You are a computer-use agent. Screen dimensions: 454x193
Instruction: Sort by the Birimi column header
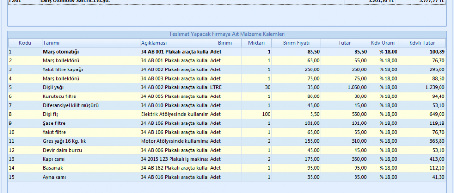pyautogui.click(x=225, y=43)
